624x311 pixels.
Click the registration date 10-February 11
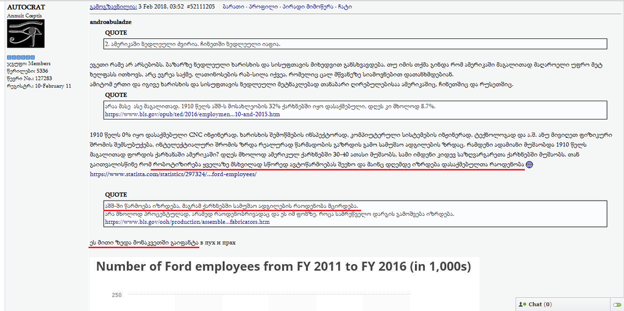pos(39,85)
